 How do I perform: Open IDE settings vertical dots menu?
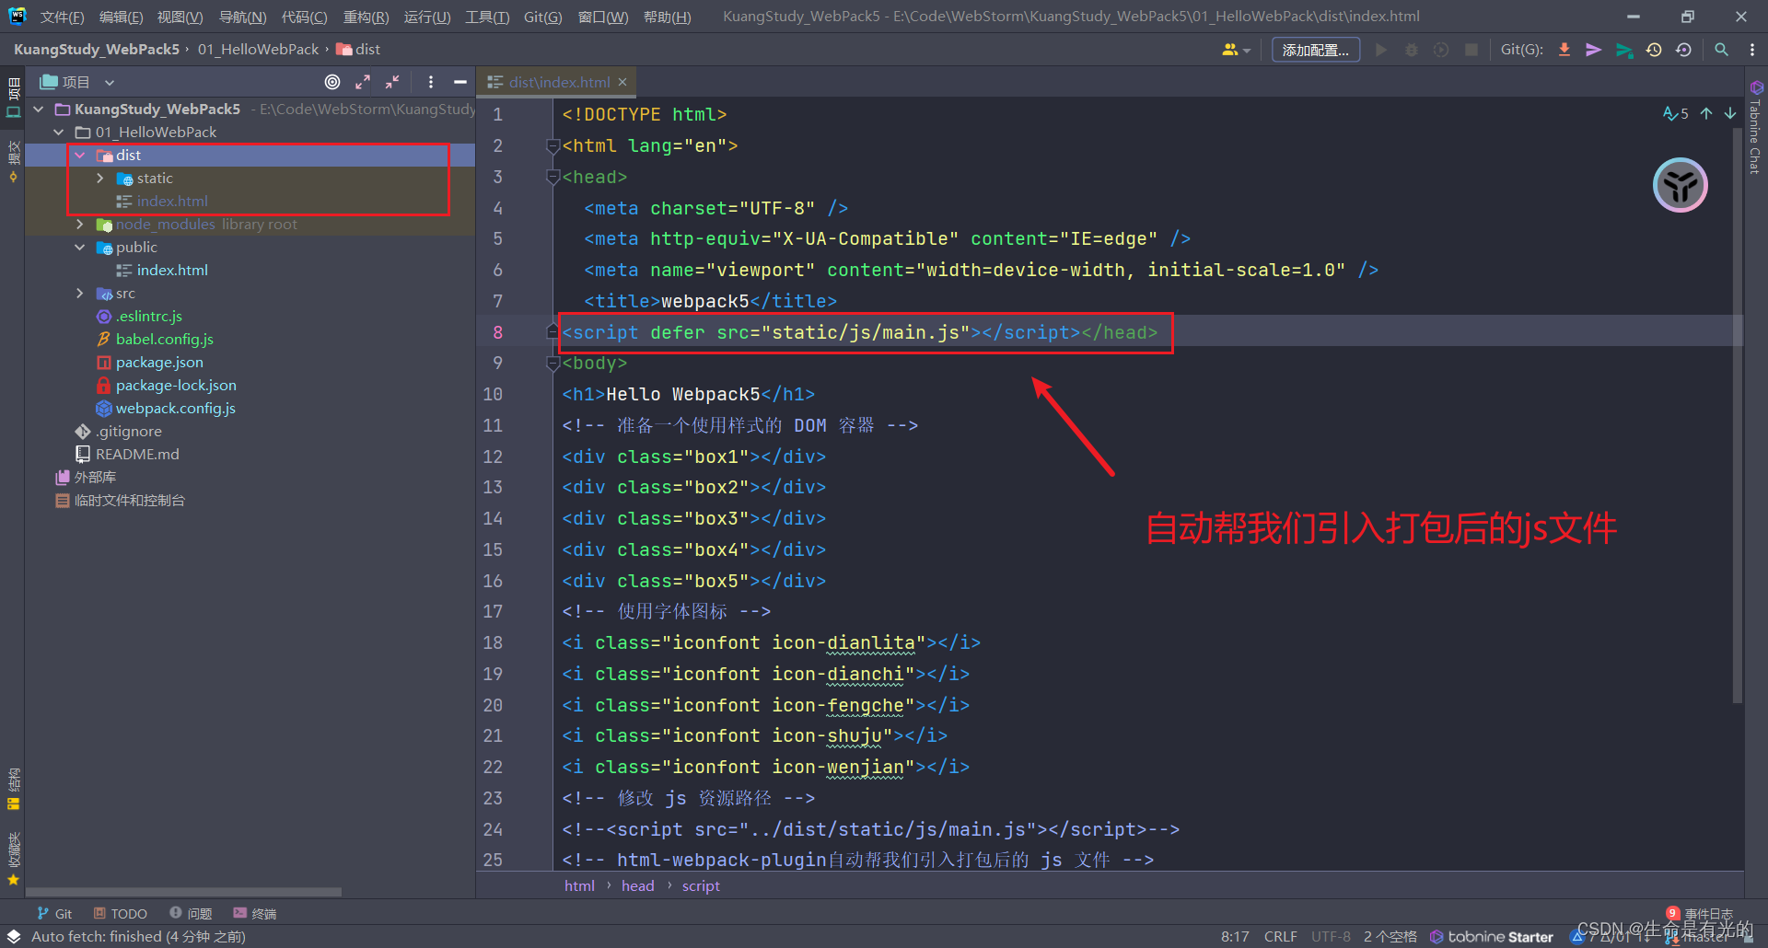pyautogui.click(x=1752, y=50)
